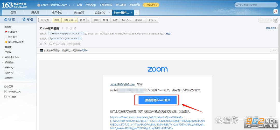Add sender Zoom to contacts via plus icon
280x130 pixels.
pos(82,33)
